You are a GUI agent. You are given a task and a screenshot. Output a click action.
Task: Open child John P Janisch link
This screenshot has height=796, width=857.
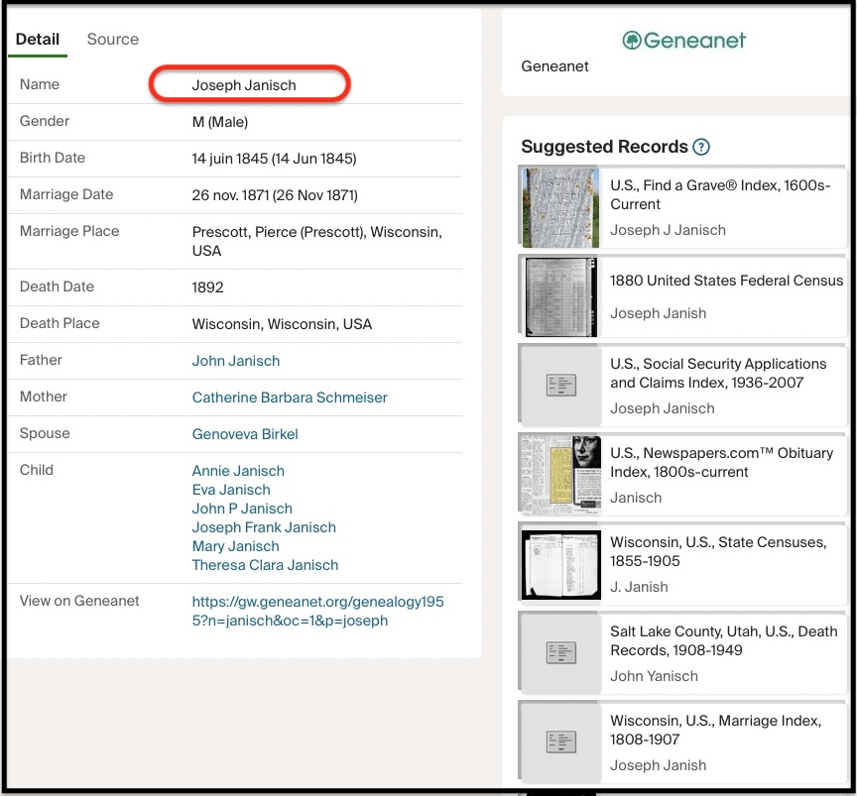coord(242,509)
